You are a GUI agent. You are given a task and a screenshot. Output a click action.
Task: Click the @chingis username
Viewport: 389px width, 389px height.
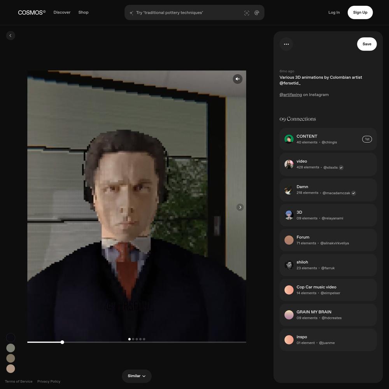[x=329, y=142]
